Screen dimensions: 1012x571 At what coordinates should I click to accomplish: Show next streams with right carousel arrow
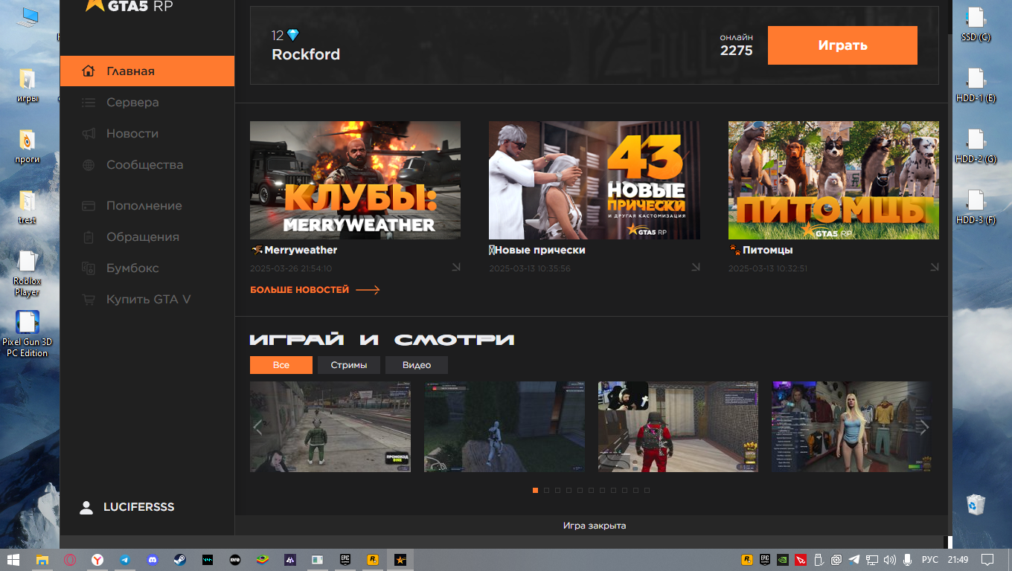[x=923, y=427]
